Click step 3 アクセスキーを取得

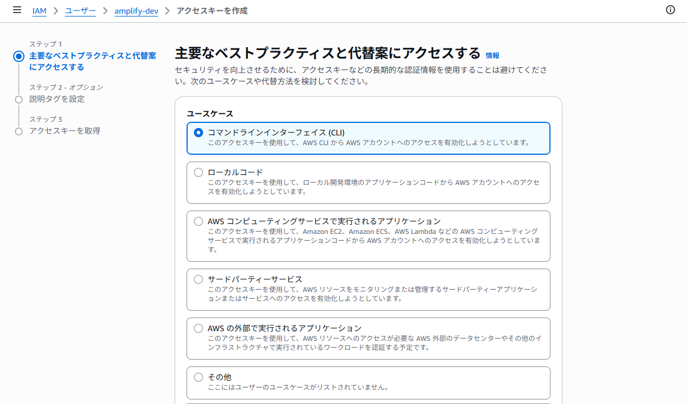click(x=65, y=131)
